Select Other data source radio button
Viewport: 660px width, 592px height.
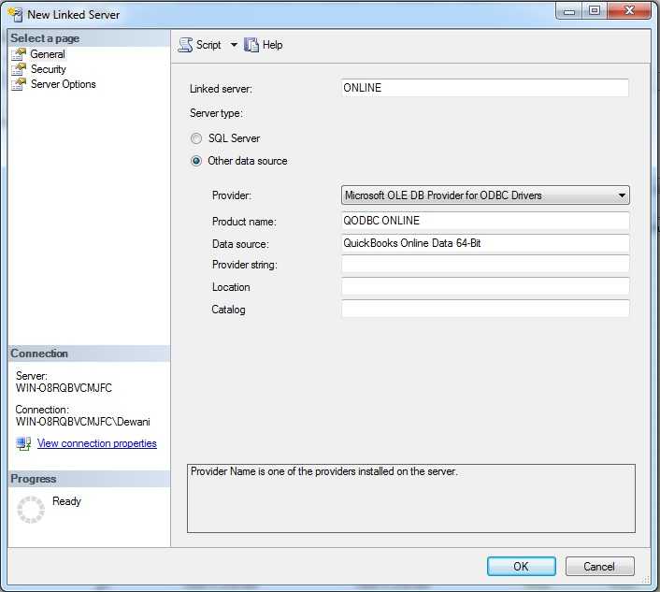coord(196,161)
